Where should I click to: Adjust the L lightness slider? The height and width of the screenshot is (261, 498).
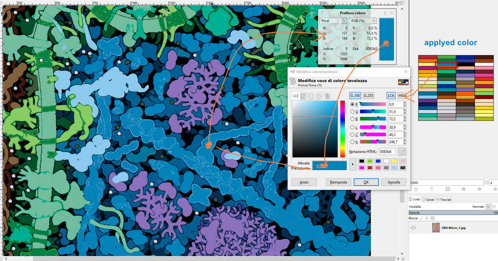tap(373, 127)
